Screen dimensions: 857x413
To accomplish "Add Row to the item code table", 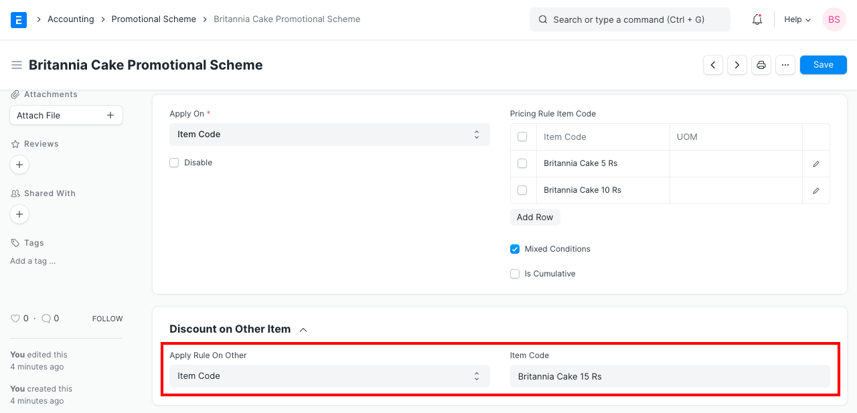I will (x=534, y=217).
